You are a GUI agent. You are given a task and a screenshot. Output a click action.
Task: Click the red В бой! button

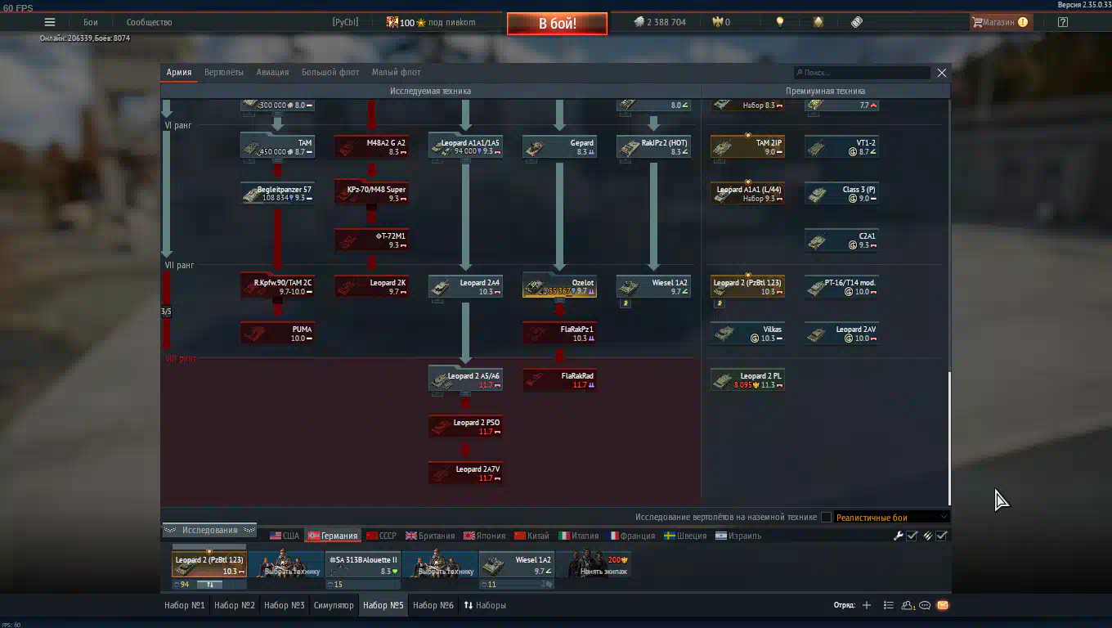click(x=558, y=24)
